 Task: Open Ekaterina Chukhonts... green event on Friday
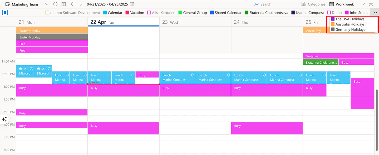321,62
